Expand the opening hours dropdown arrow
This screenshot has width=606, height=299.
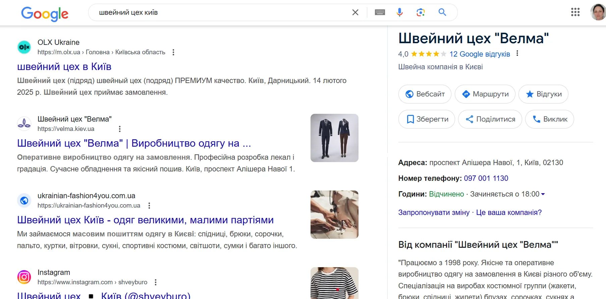[x=543, y=194]
